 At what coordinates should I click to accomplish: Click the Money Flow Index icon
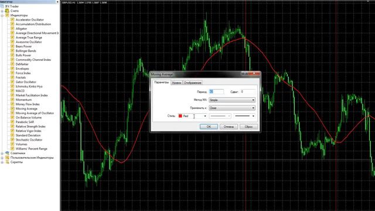click(12, 104)
